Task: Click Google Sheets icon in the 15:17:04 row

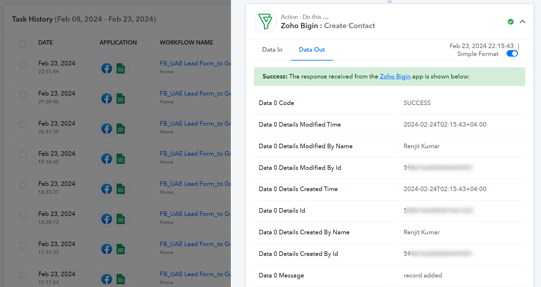Action: tap(121, 279)
